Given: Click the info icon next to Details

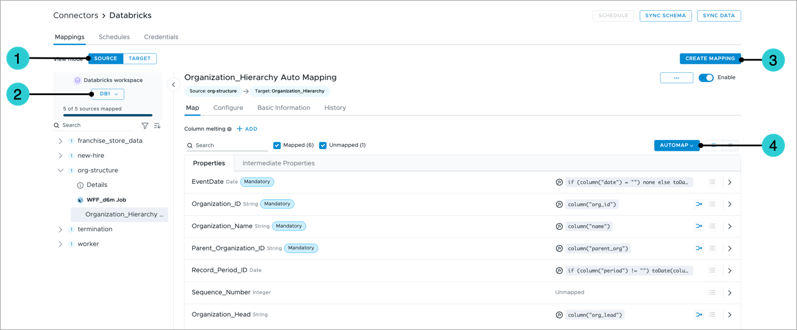Looking at the screenshot, I should coord(80,185).
